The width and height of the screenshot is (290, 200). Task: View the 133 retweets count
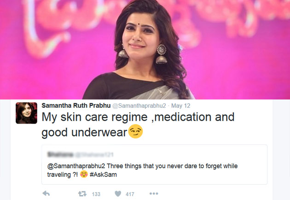pyautogui.click(x=96, y=194)
